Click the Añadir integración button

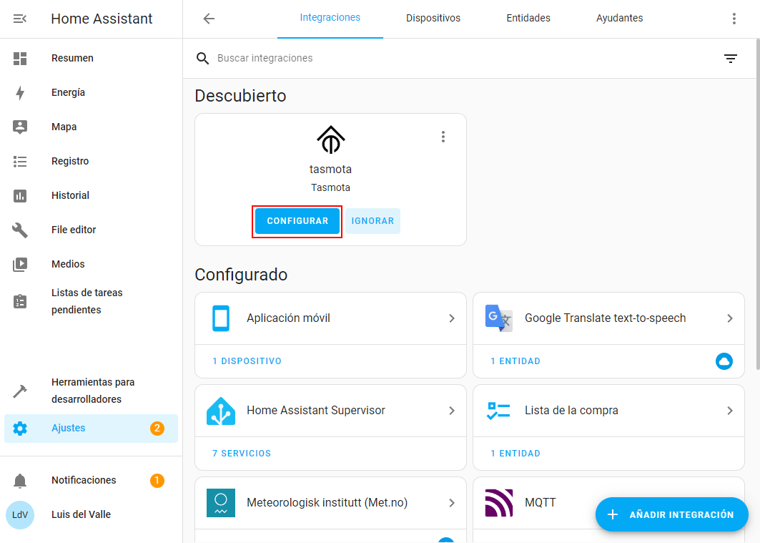pyautogui.click(x=671, y=514)
